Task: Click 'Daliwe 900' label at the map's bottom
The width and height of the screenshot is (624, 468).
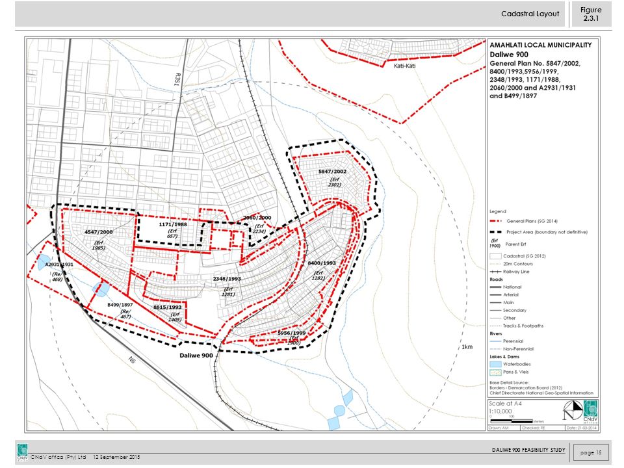Action: click(196, 355)
